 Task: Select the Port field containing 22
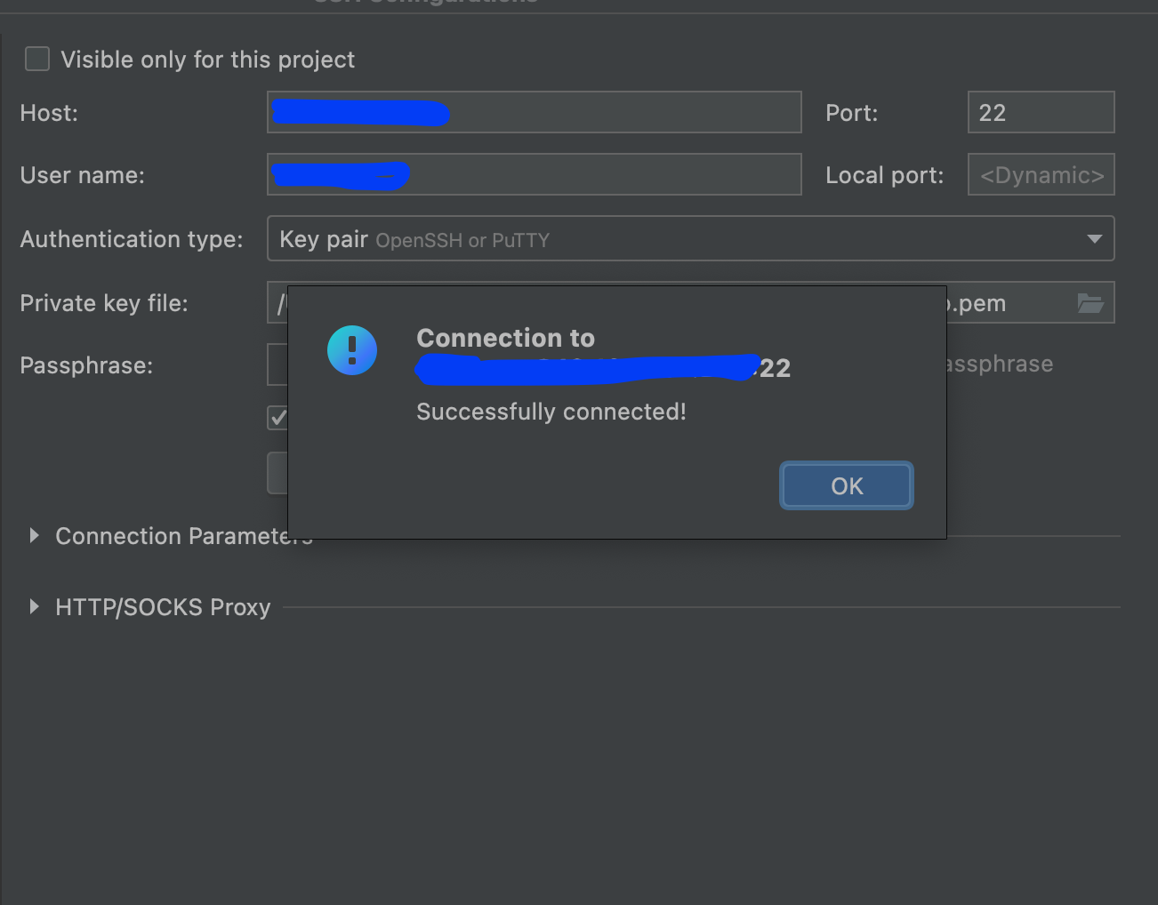[x=1041, y=112]
